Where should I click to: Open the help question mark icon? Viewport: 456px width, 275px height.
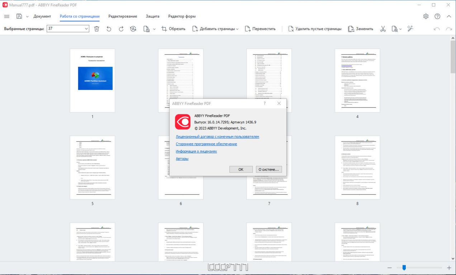click(437, 16)
